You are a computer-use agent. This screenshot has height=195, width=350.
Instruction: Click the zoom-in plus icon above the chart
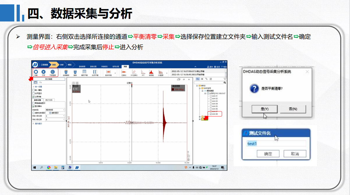click(73, 83)
